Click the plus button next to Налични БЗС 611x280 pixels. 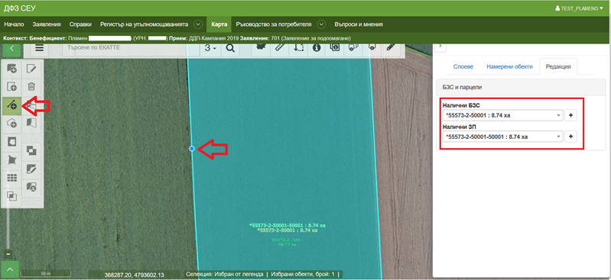coord(571,115)
